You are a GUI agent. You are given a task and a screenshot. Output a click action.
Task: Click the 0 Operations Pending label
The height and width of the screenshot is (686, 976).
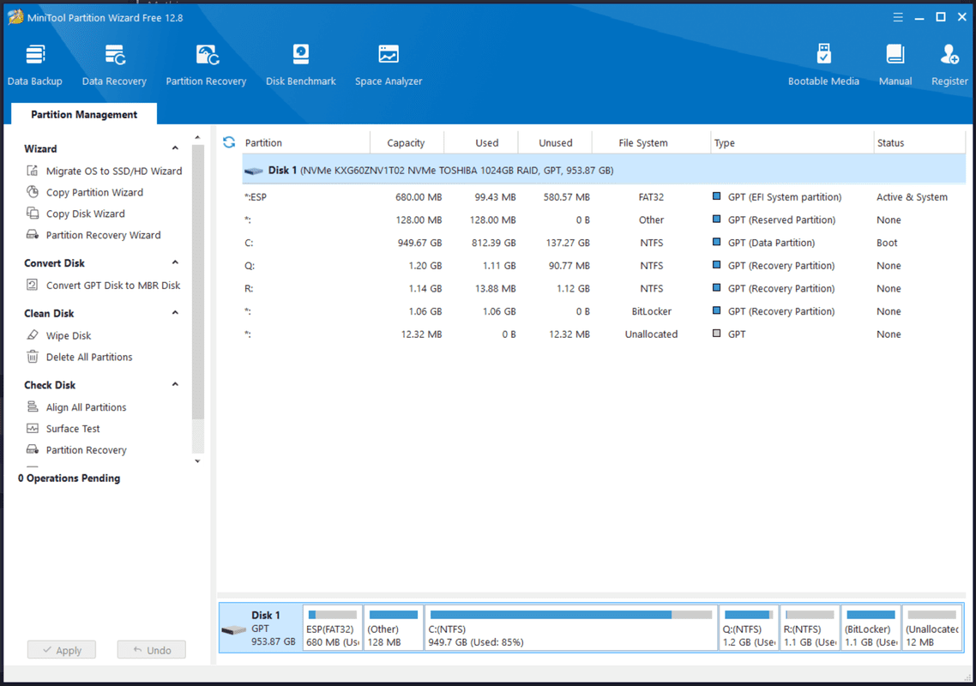69,478
